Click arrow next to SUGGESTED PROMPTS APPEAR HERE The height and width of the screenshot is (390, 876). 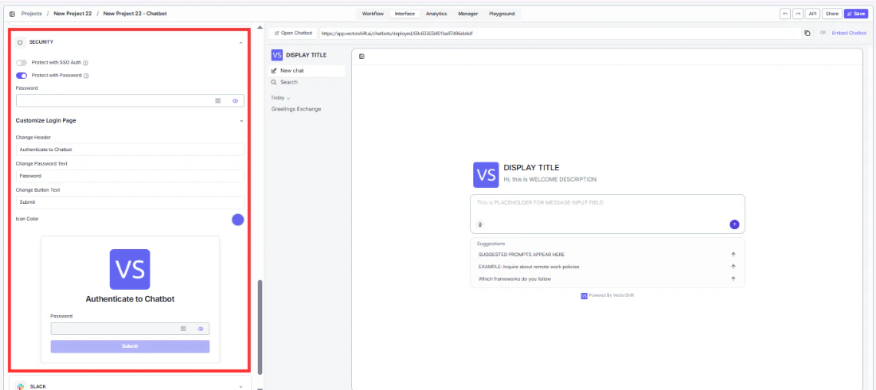pyautogui.click(x=733, y=254)
